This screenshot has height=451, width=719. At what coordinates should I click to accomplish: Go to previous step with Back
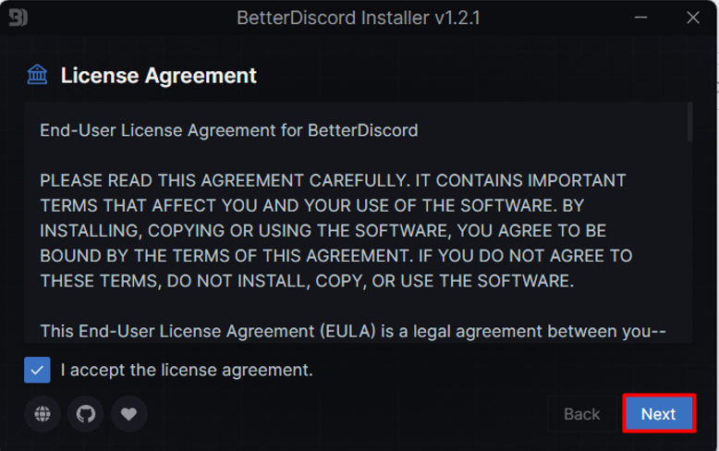582,414
